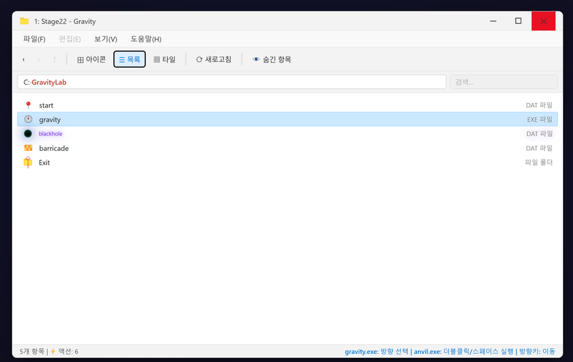Click gravity.exe hint in status bar
This screenshot has width=573, height=362.
point(376,351)
